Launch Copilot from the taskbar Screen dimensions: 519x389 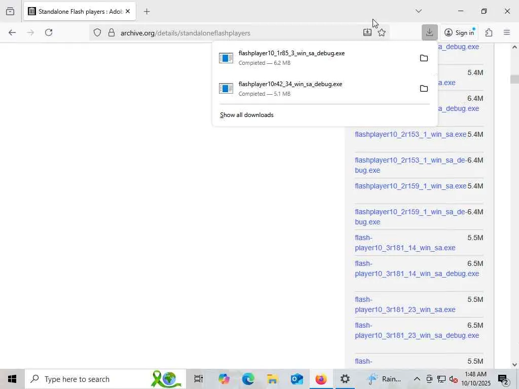pyautogui.click(x=224, y=379)
